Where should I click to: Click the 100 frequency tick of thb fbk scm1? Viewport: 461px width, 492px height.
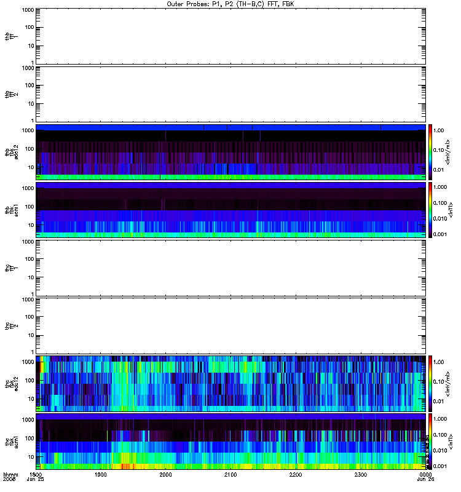point(30,207)
